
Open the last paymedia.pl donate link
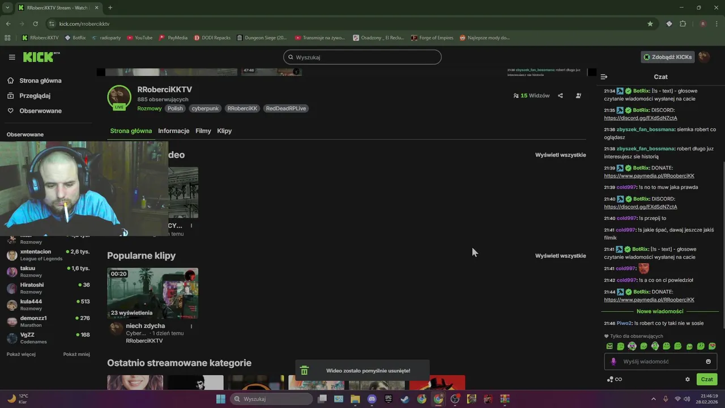pyautogui.click(x=649, y=300)
